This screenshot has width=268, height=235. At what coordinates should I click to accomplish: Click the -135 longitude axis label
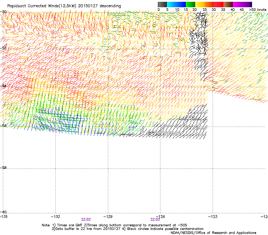point(4,217)
